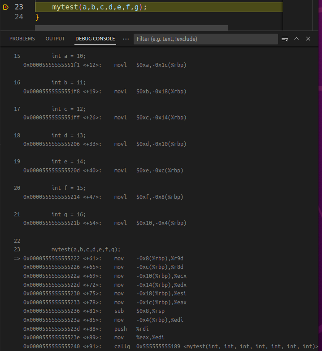Click the 'push' instruction mnemonic
322x351 pixels.
(x=121, y=329)
